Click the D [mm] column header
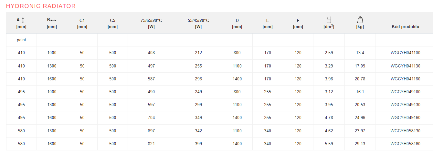Image resolution: width=433 pixels, height=153 pixels. tap(237, 23)
